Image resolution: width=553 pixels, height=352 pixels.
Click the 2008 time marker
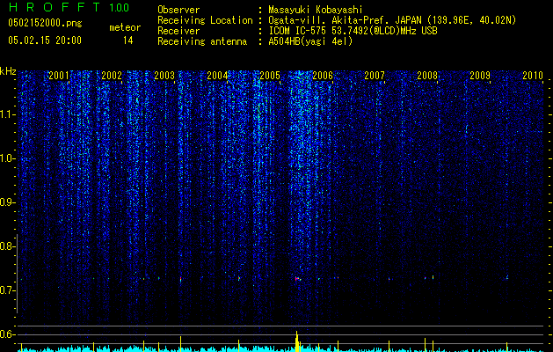[427, 76]
